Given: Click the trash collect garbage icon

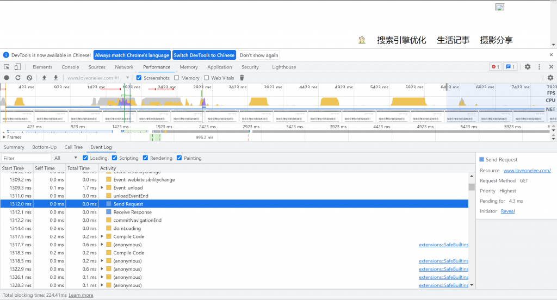Looking at the screenshot, I should click(x=242, y=78).
